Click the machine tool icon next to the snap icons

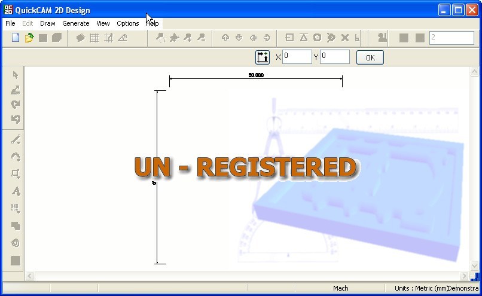(382, 37)
